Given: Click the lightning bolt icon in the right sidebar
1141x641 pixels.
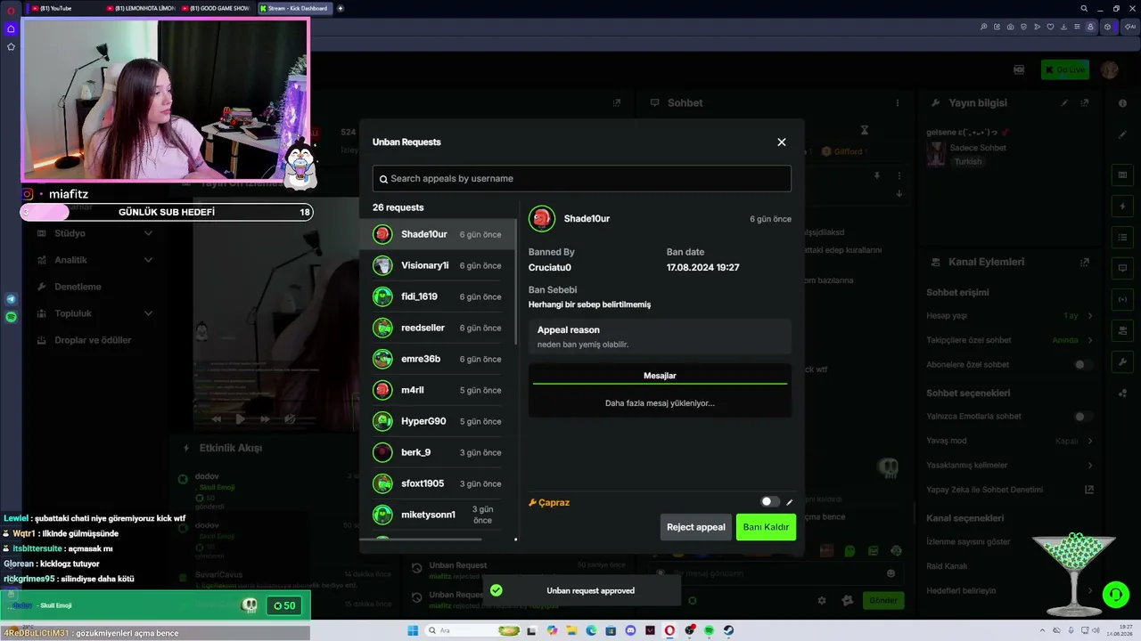Looking at the screenshot, I should 1122,207.
